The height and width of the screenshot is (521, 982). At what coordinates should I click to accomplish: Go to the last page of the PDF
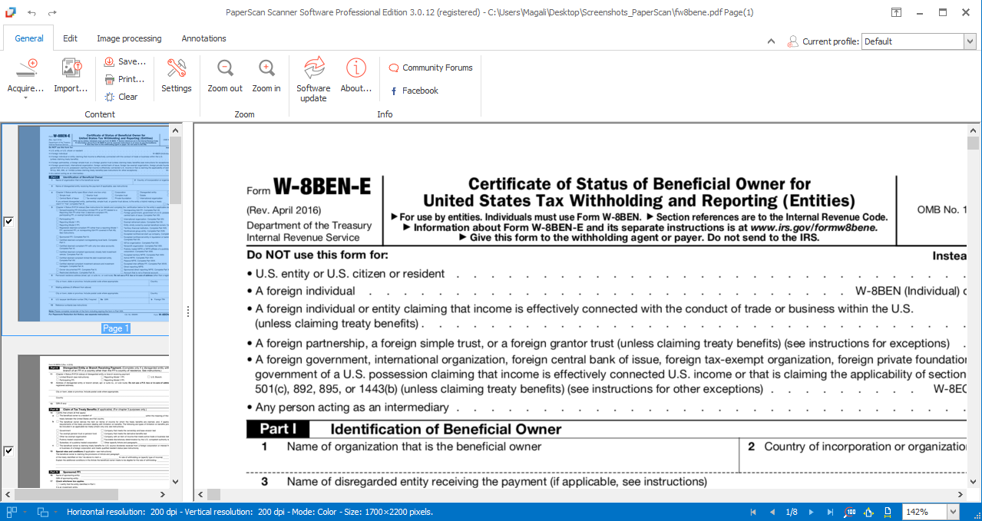pos(830,512)
